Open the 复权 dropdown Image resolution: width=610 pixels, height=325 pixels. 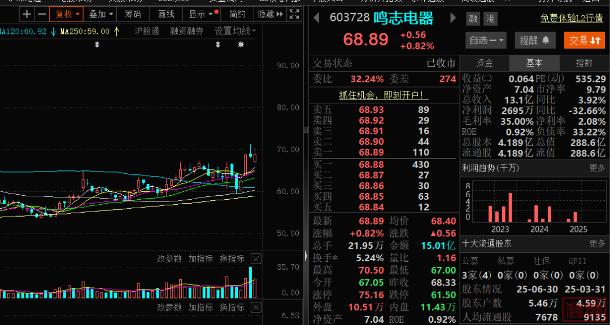click(67, 14)
